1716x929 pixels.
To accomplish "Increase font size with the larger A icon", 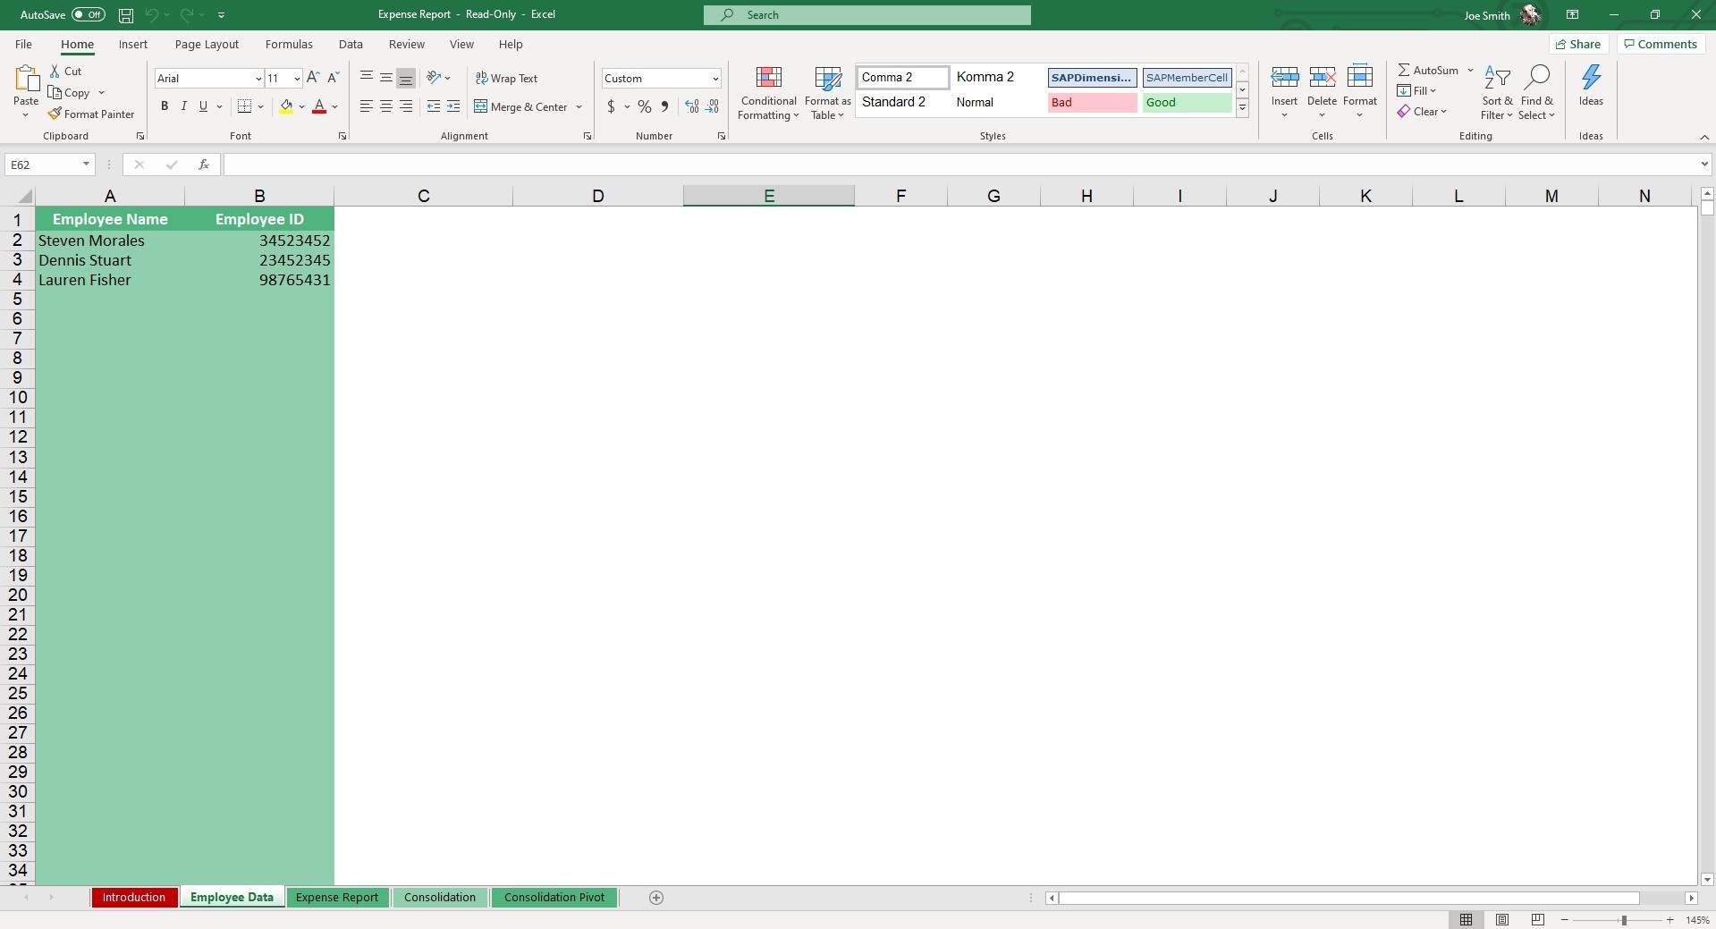I will tap(313, 78).
